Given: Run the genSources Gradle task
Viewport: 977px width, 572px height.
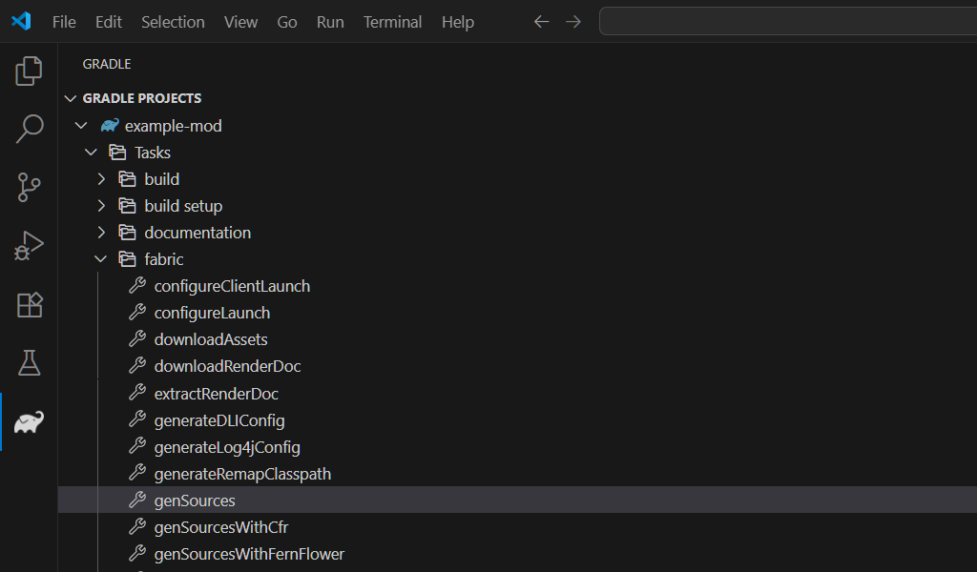Looking at the screenshot, I should pos(195,500).
